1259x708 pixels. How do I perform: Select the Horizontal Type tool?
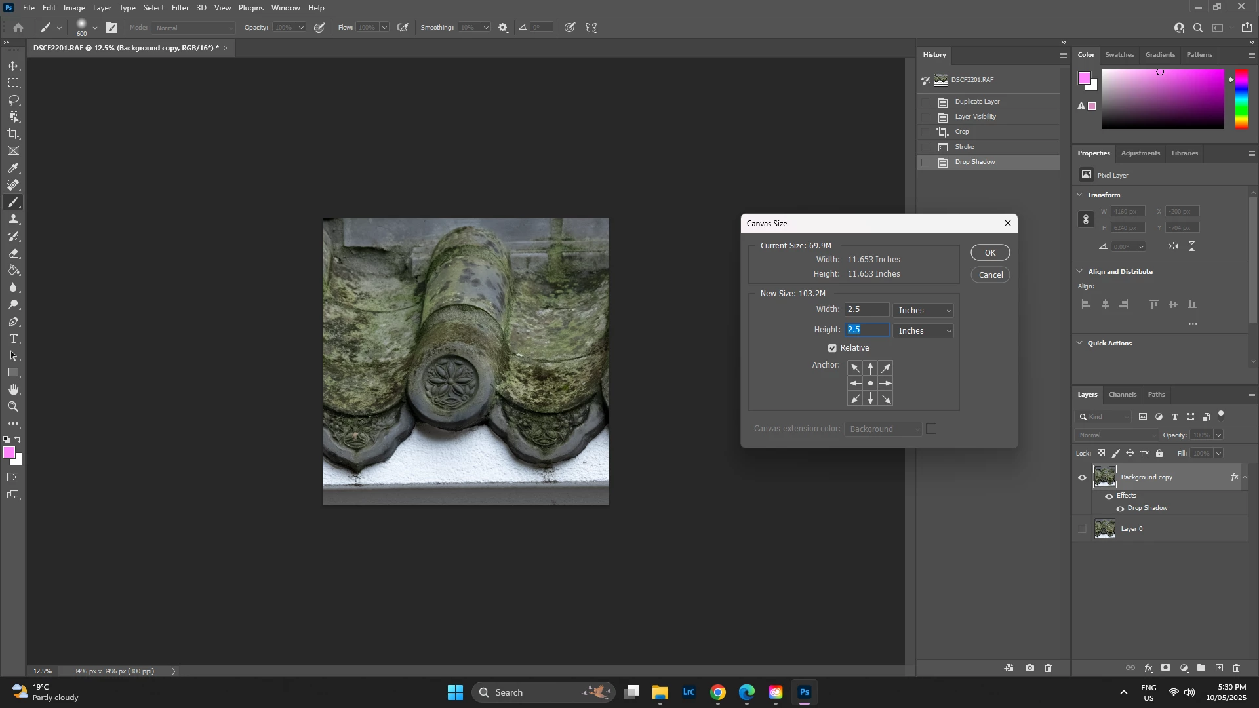tap(13, 339)
